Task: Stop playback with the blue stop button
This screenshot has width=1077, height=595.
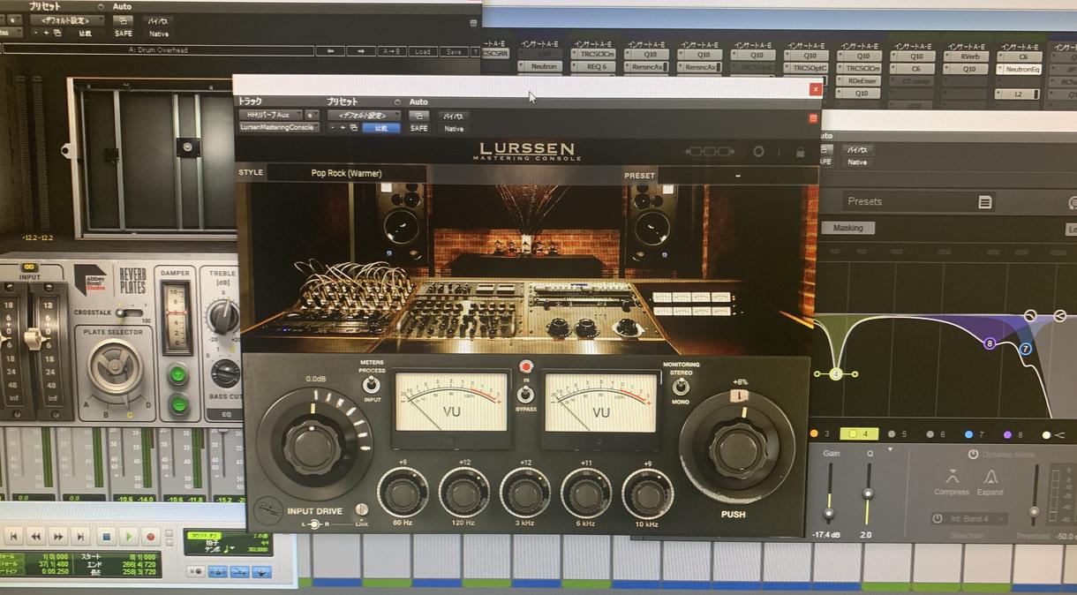Action: click(106, 536)
